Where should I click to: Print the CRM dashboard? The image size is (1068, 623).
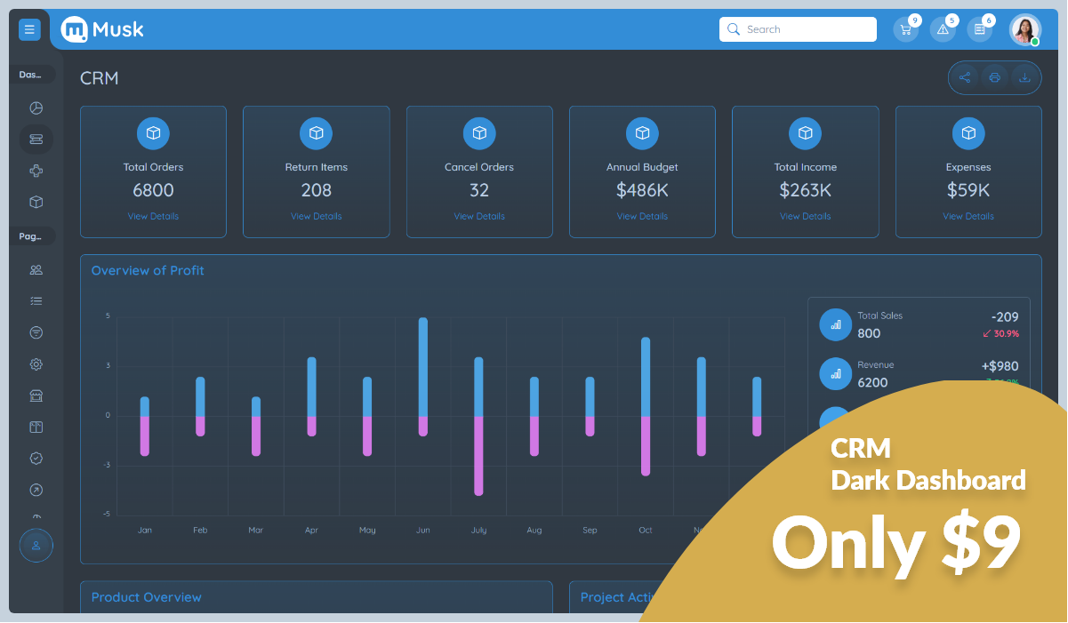tap(994, 77)
